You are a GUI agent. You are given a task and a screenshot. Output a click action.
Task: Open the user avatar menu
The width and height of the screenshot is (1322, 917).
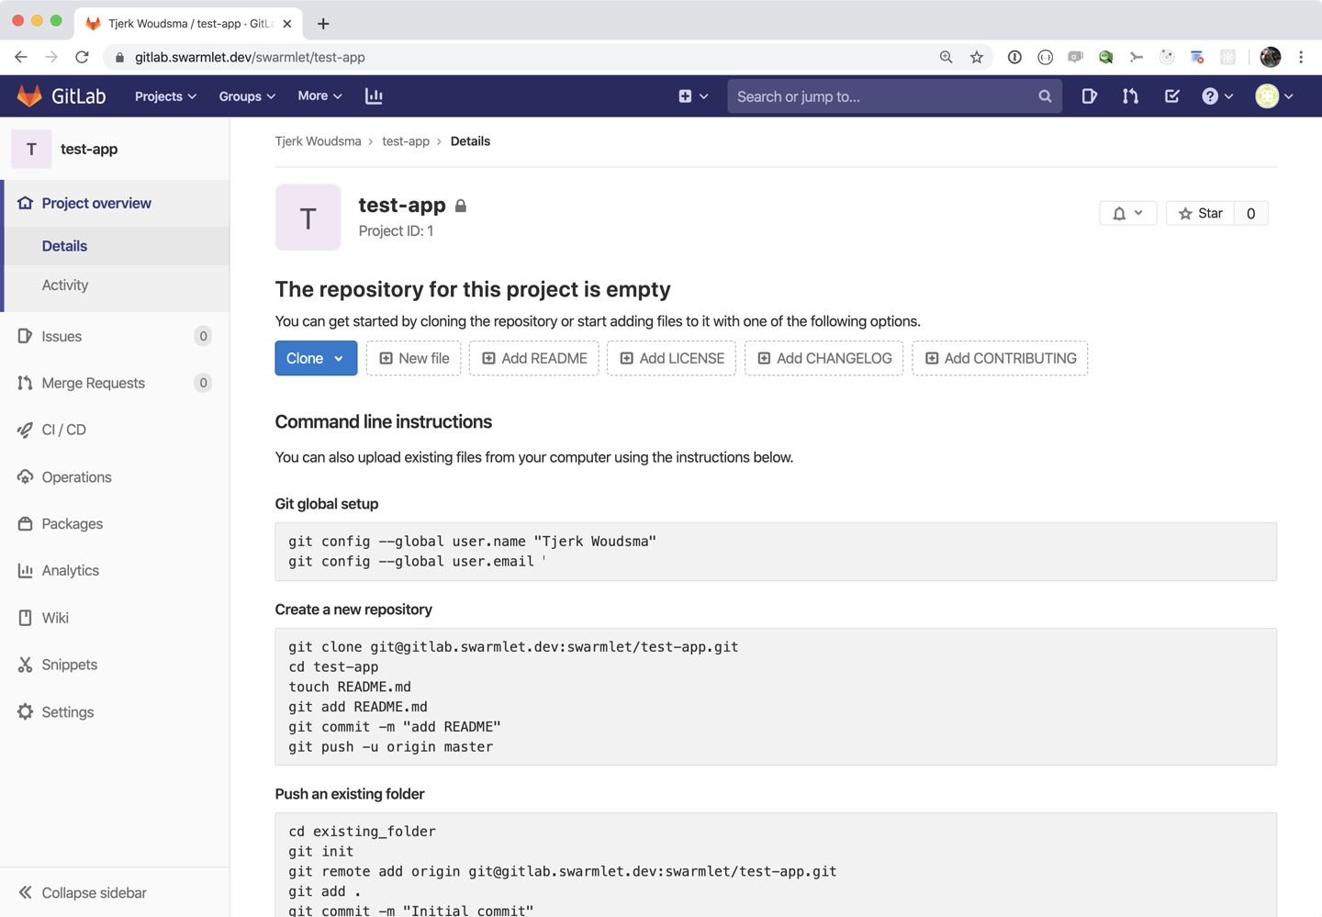point(1273,96)
